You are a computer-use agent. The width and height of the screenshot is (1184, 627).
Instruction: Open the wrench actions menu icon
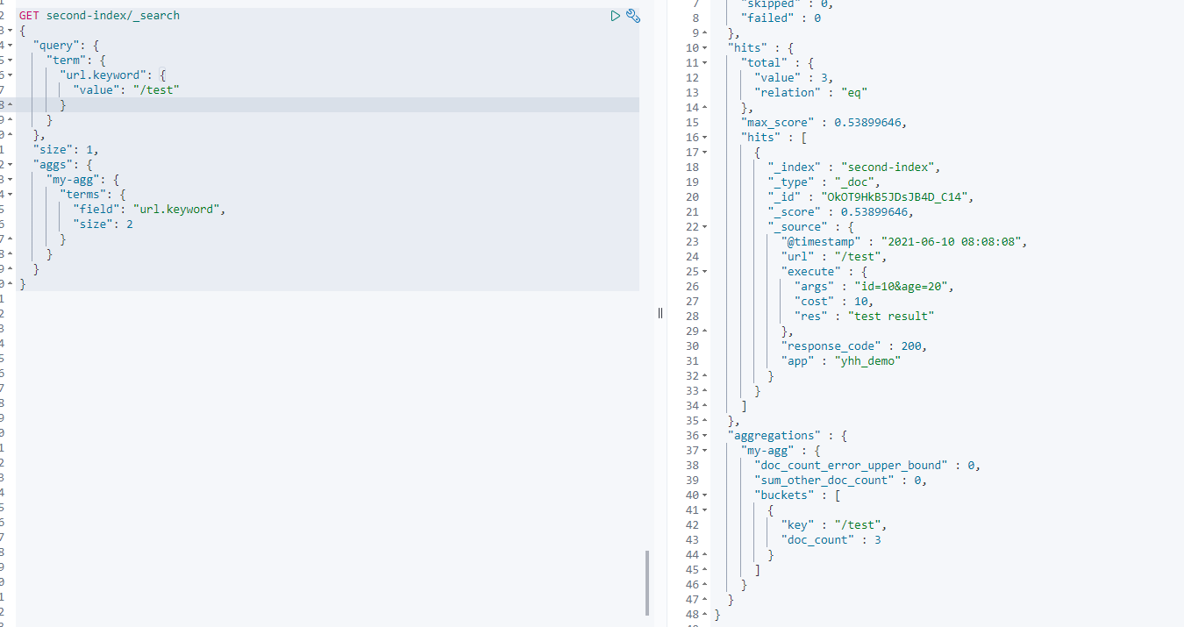pos(632,16)
